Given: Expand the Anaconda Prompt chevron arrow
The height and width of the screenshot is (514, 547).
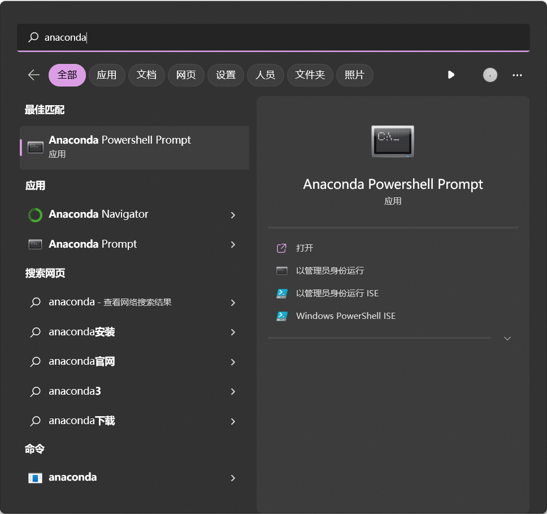Looking at the screenshot, I should pos(233,244).
